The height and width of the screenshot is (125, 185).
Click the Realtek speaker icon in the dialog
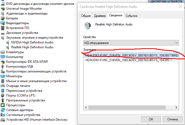tap(88, 25)
